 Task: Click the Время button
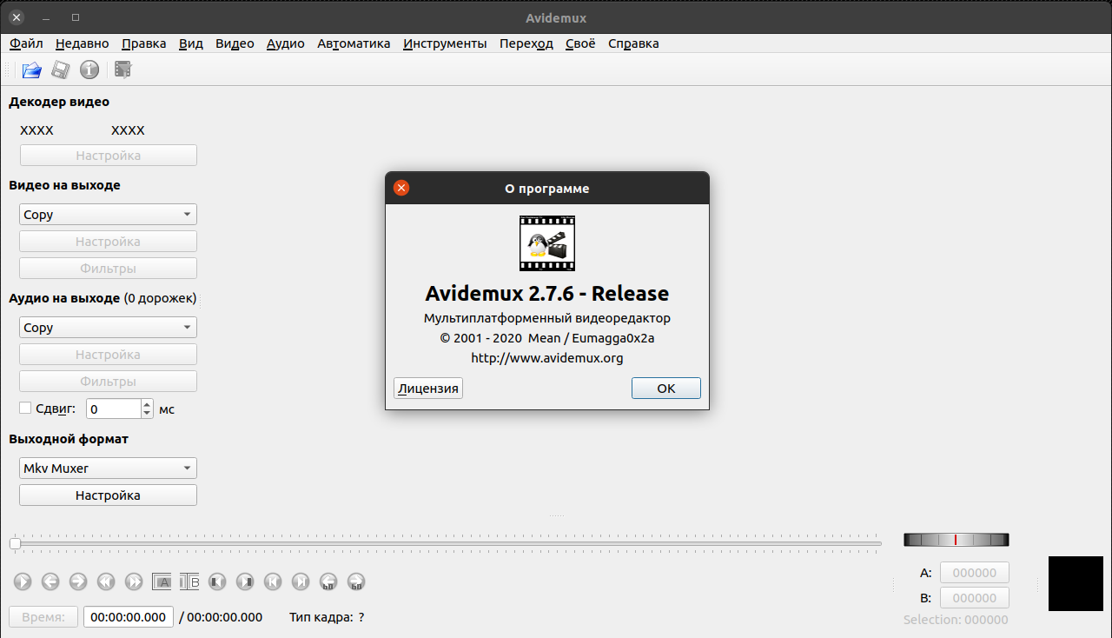43,617
